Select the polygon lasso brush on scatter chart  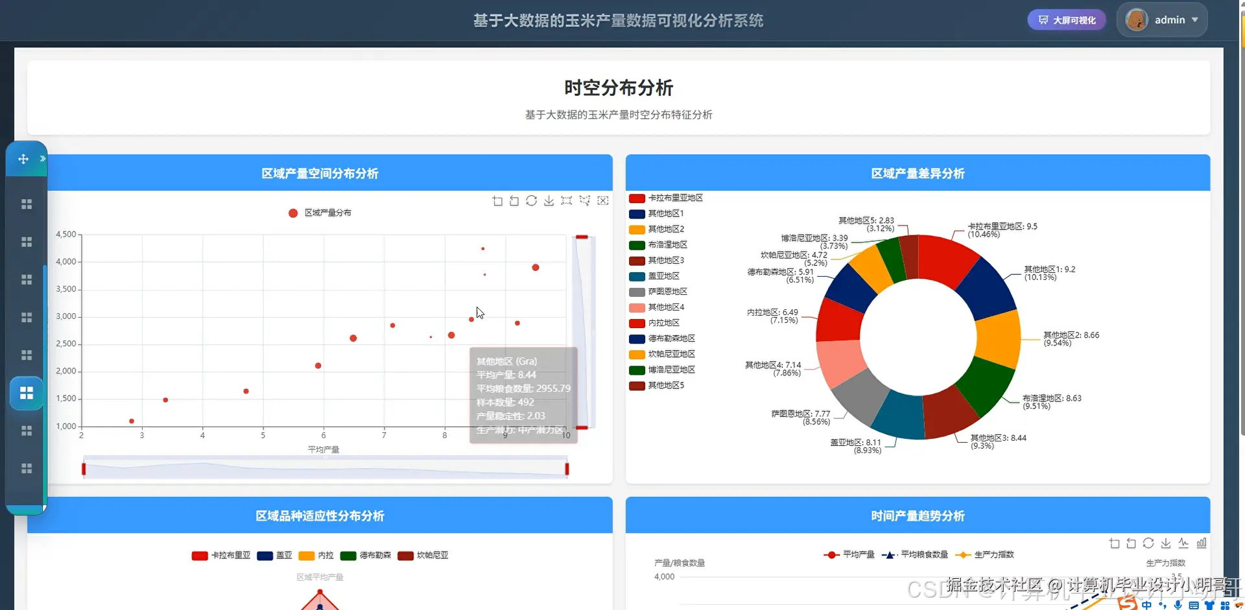click(x=584, y=200)
